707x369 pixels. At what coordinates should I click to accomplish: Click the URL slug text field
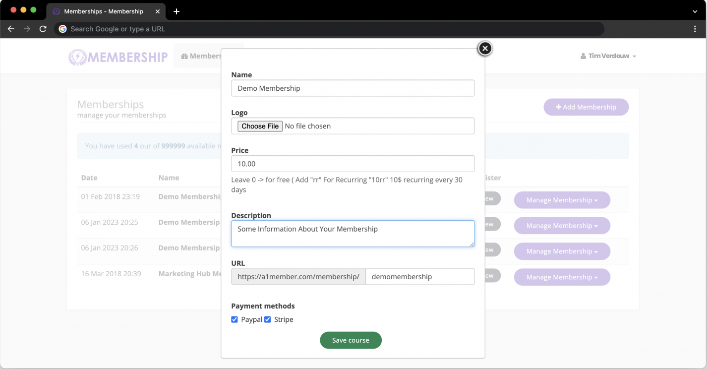click(419, 277)
